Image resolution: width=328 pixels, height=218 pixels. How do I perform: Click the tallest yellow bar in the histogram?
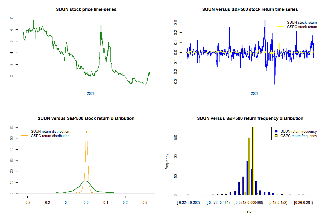[x=253, y=161]
